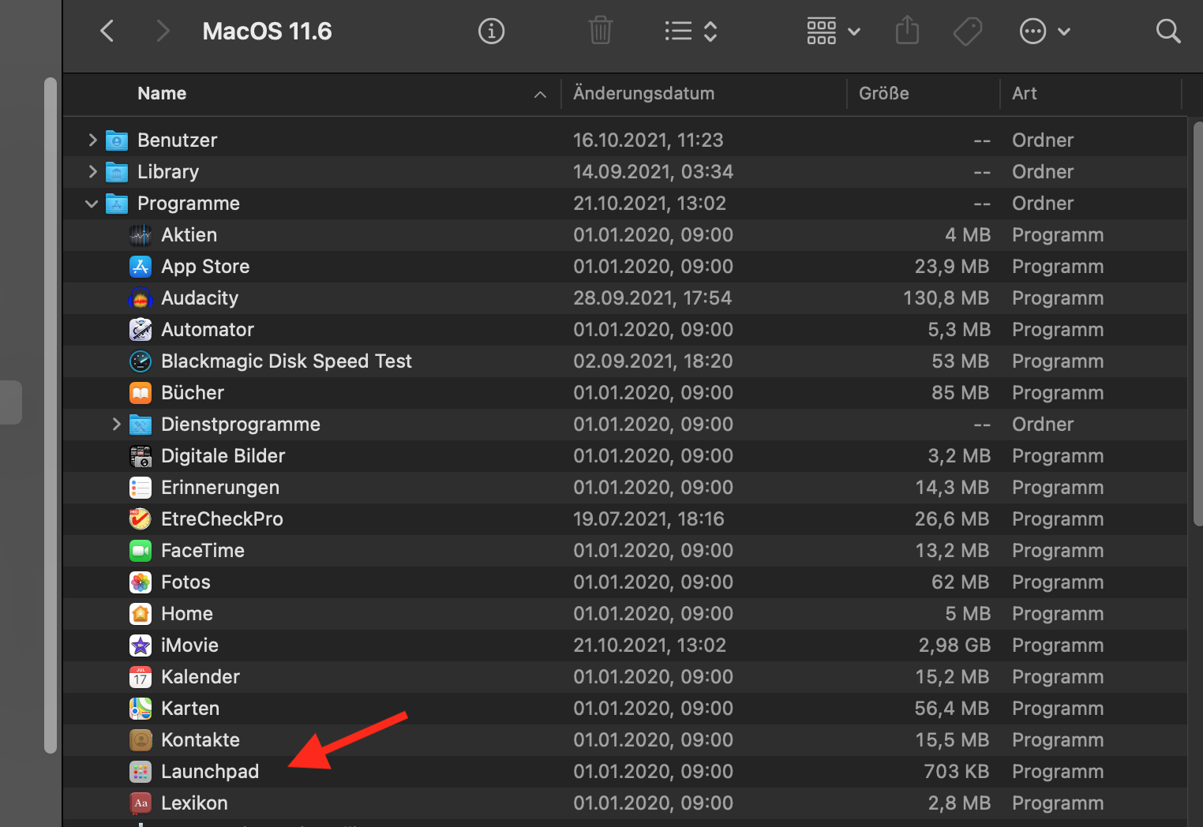
Task: Collapse the Programme folder
Action: 92,204
